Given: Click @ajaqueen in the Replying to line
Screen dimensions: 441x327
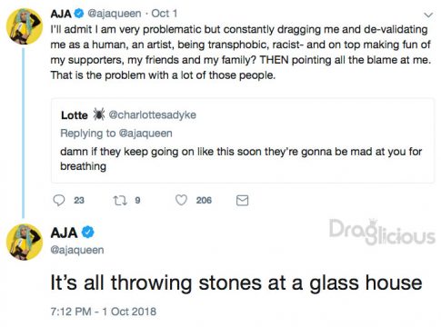Looking at the screenshot, I should 145,134.
